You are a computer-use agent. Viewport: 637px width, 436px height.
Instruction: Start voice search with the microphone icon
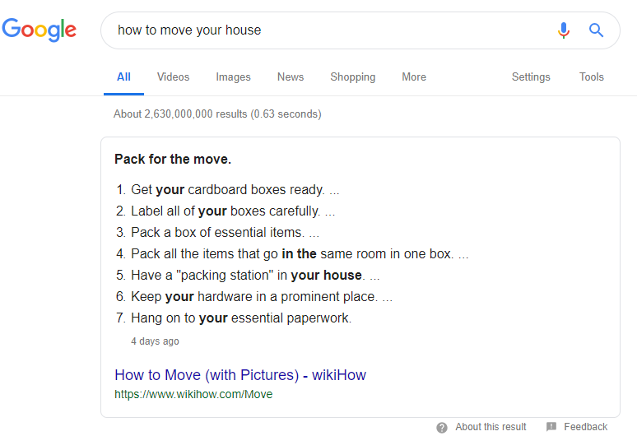coord(564,30)
